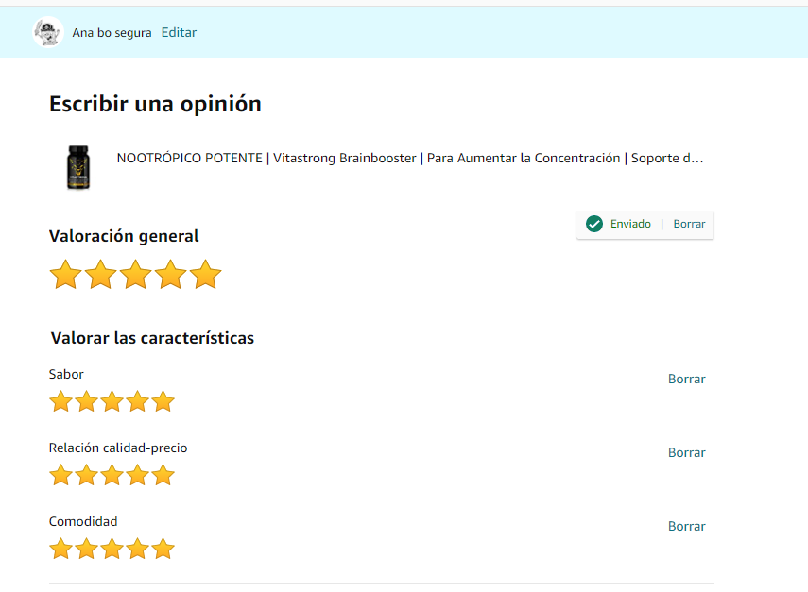Image resolution: width=808 pixels, height=592 pixels.
Task: Click the Ana bo segura profile name
Action: [x=112, y=33]
